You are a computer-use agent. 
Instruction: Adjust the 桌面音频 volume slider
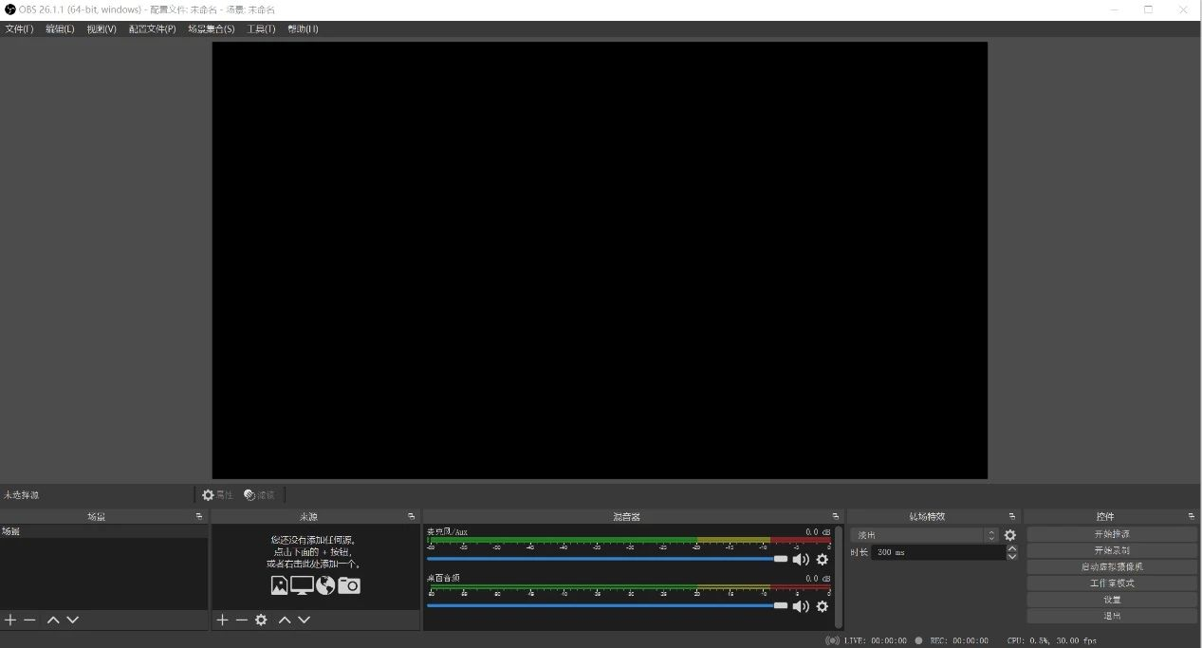[607, 605]
